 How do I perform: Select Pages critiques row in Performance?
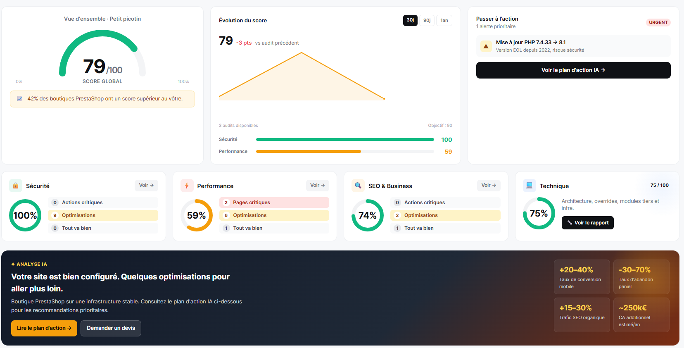click(x=274, y=203)
